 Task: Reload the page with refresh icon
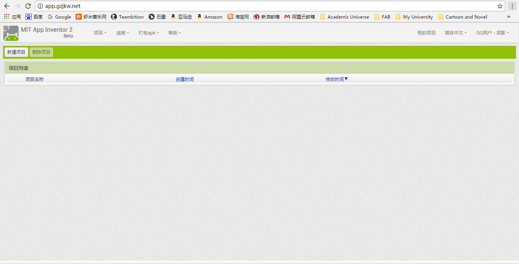coord(28,6)
